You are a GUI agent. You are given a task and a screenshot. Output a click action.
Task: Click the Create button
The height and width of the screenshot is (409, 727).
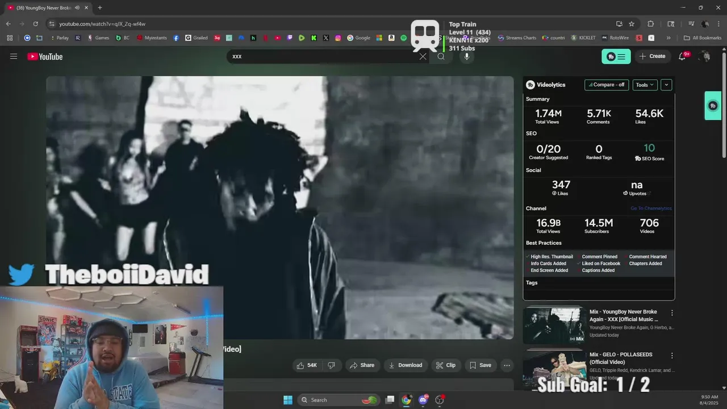pos(652,56)
